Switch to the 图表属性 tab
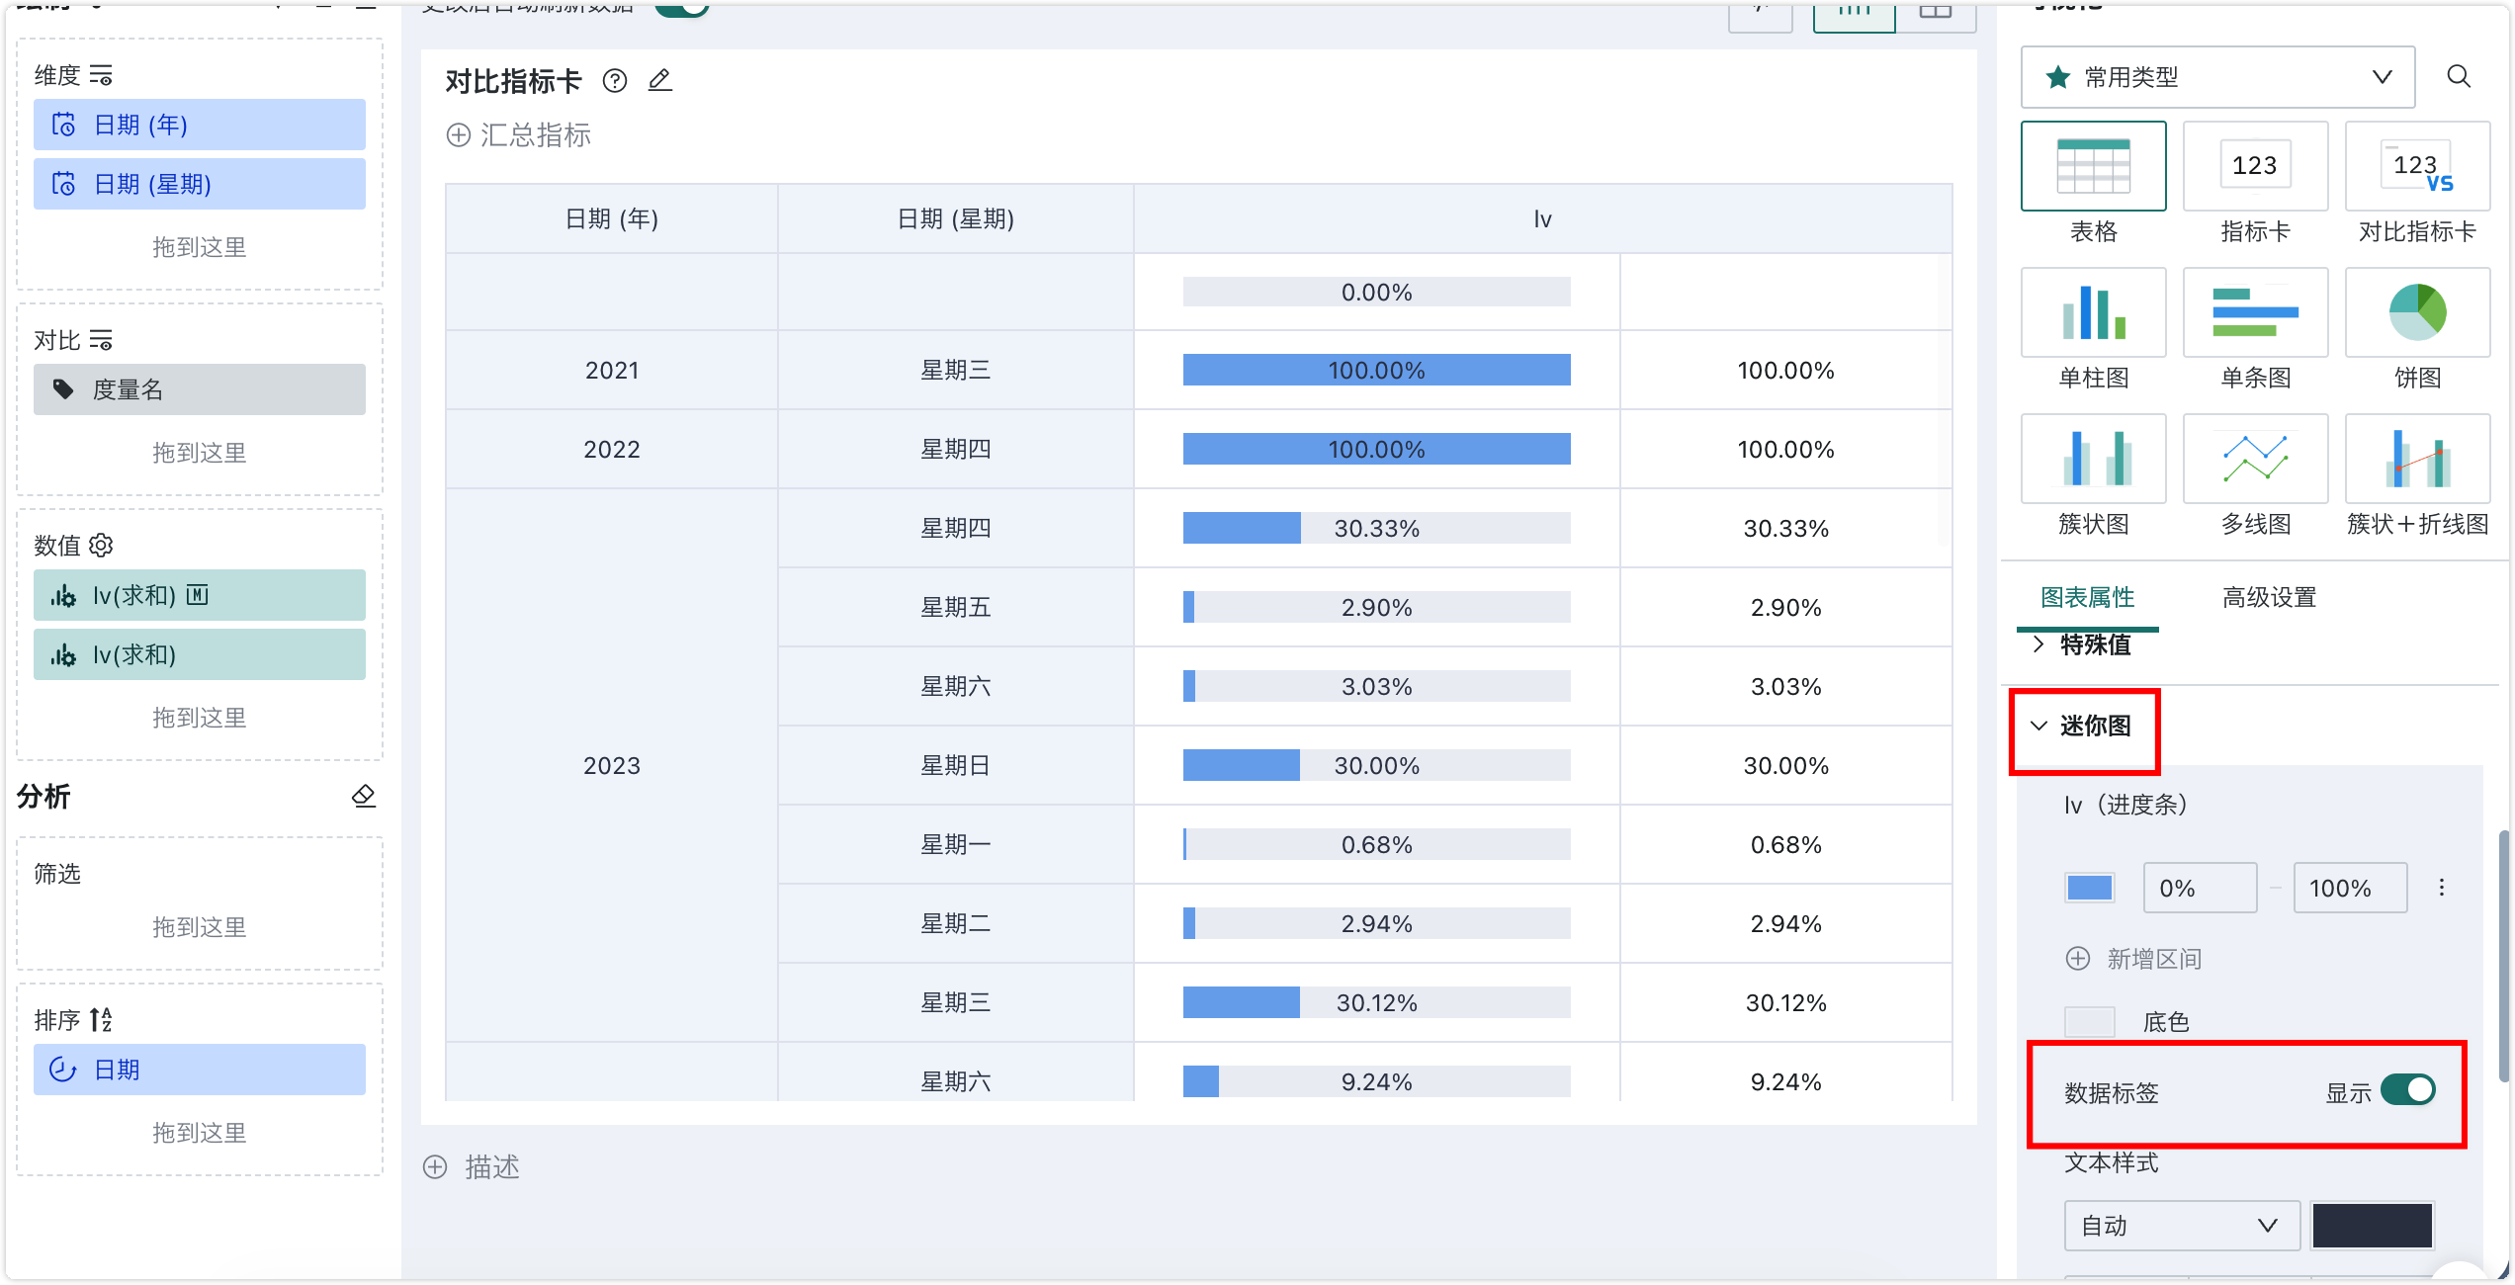 pos(2087,597)
